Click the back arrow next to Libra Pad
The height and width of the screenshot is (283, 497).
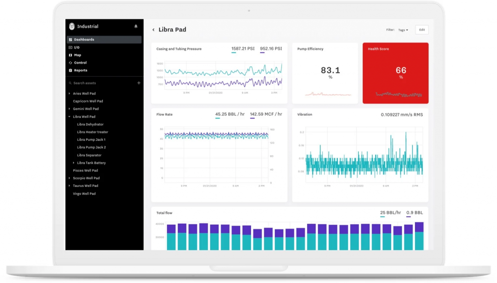154,30
